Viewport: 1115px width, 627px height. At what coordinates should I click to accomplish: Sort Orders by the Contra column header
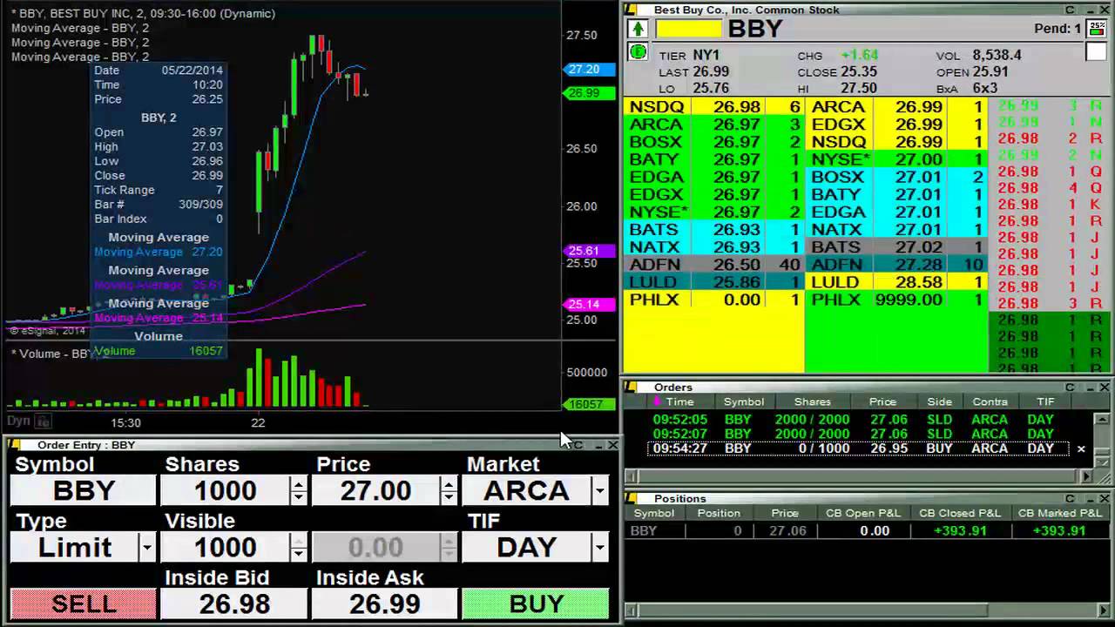coord(990,401)
